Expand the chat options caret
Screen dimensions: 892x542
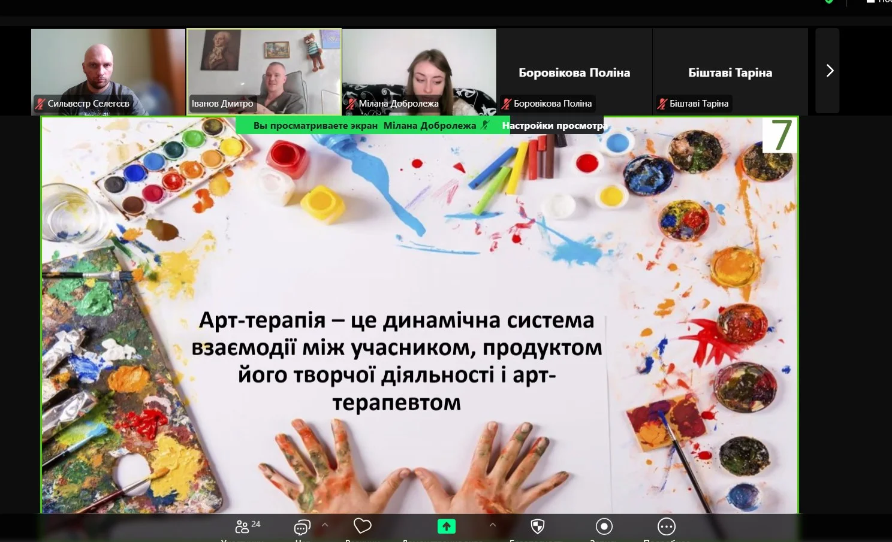325,525
